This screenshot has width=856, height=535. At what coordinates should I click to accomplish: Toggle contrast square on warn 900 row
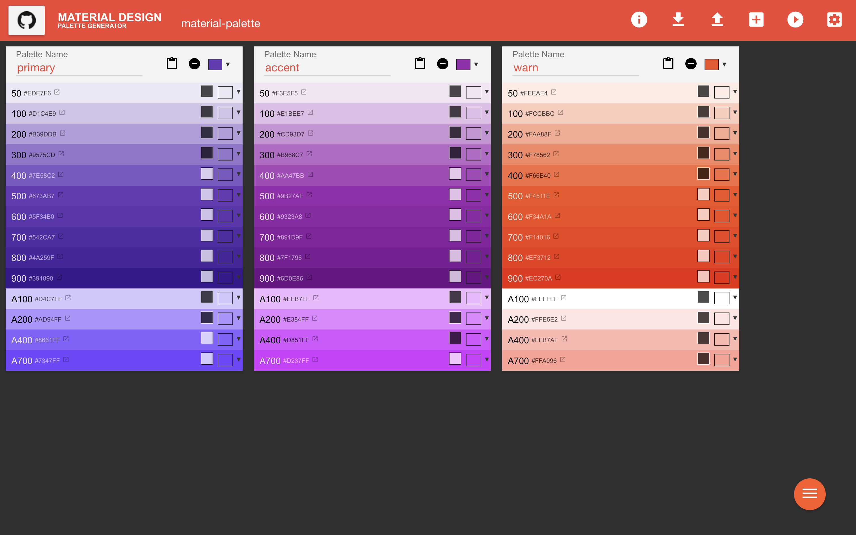[x=703, y=276]
